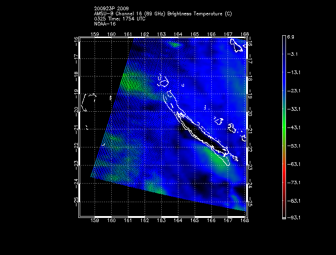Click the -73.1 color bar label

[293, 183]
